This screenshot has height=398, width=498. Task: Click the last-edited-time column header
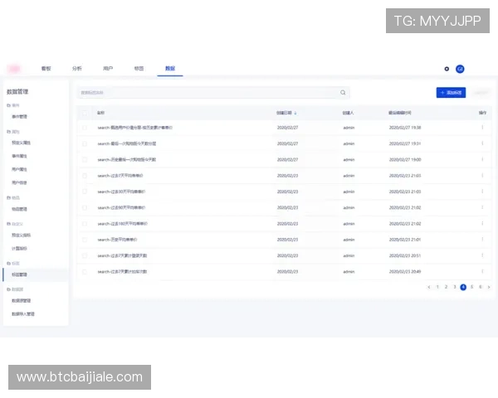click(x=400, y=113)
